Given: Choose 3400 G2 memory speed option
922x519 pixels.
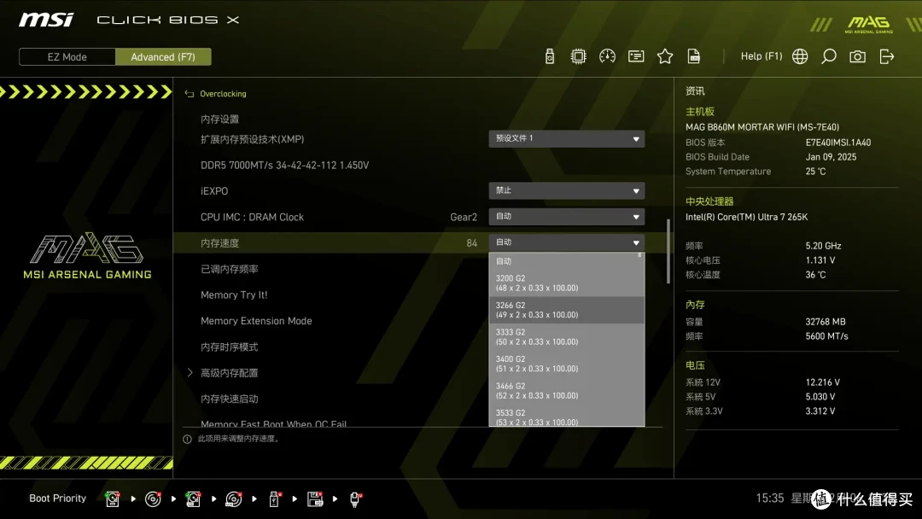Looking at the screenshot, I should [x=566, y=364].
